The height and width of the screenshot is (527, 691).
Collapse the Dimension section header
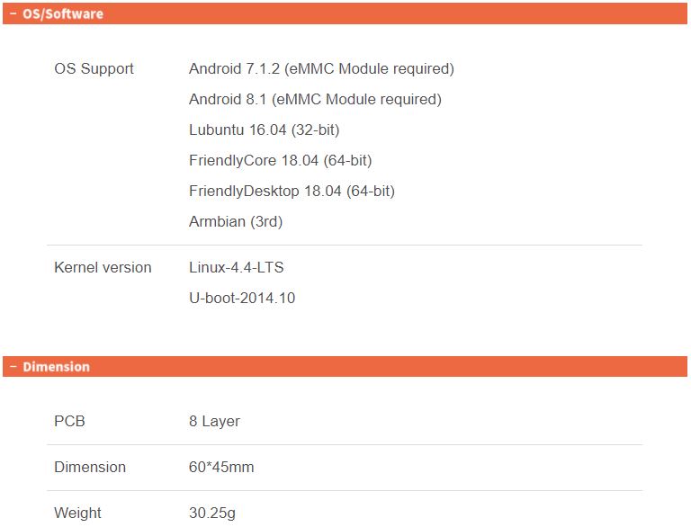click(x=345, y=367)
